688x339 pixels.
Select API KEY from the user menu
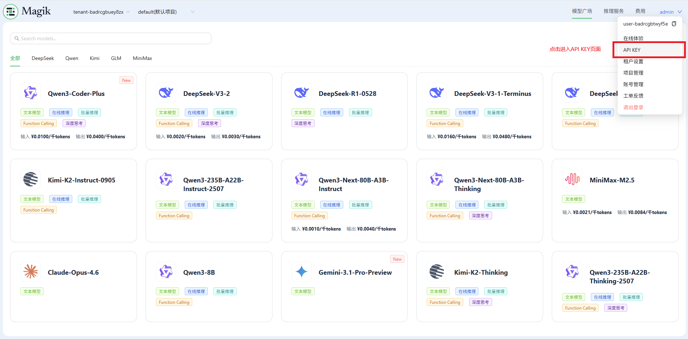632,50
